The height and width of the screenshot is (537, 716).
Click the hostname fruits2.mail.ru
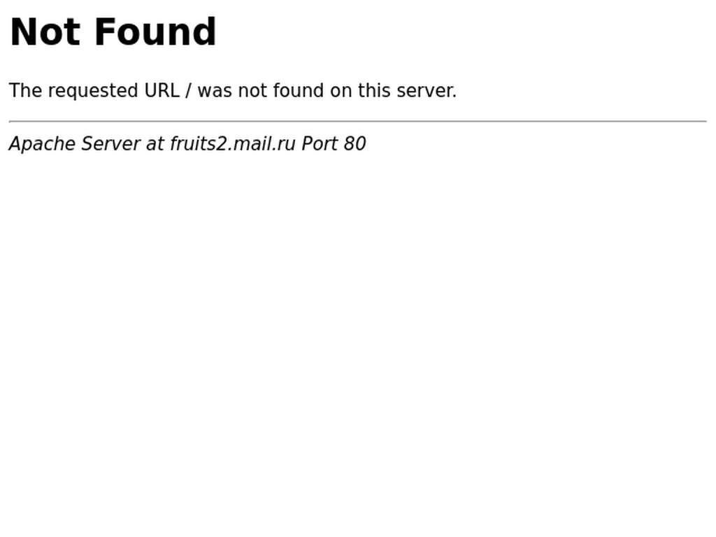point(233,144)
